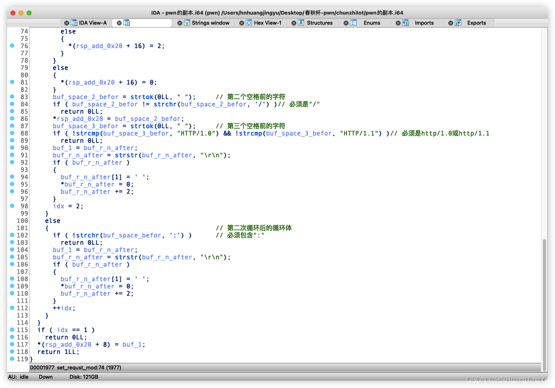Close the Hex View-1 tab
This screenshot has width=555, height=388.
(242, 23)
